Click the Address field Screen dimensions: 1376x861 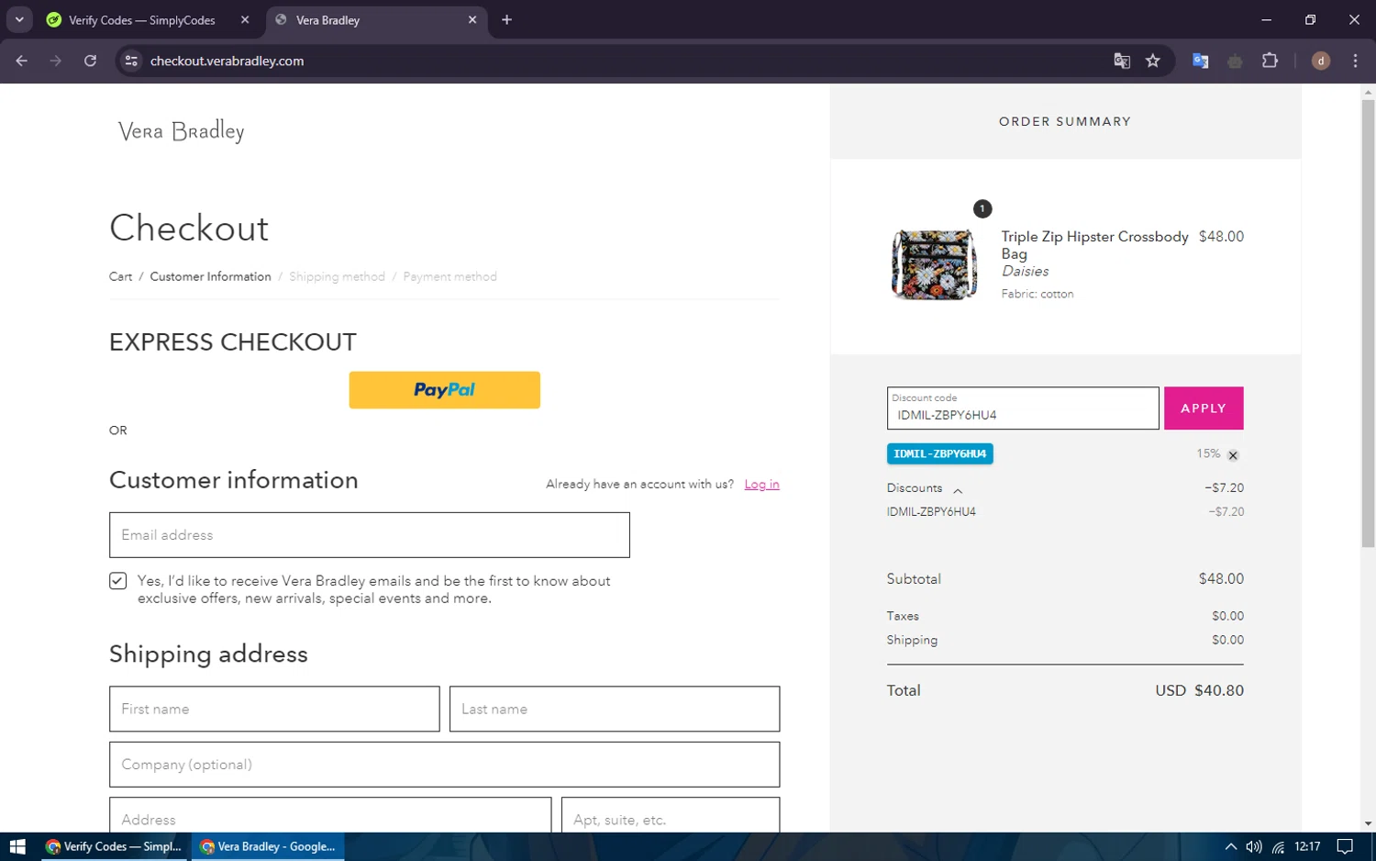pyautogui.click(x=330, y=815)
